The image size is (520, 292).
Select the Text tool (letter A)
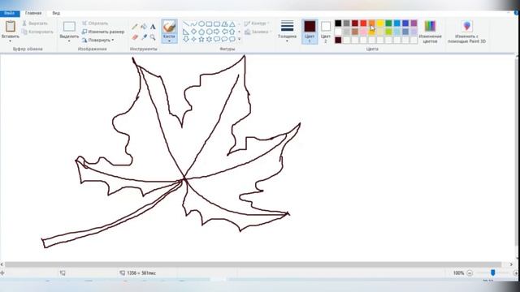153,27
